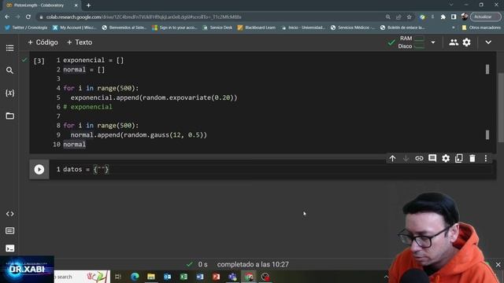Viewport: 504px width, 283px height.
Task: Open the share notebook people icon
Action: 454,42
